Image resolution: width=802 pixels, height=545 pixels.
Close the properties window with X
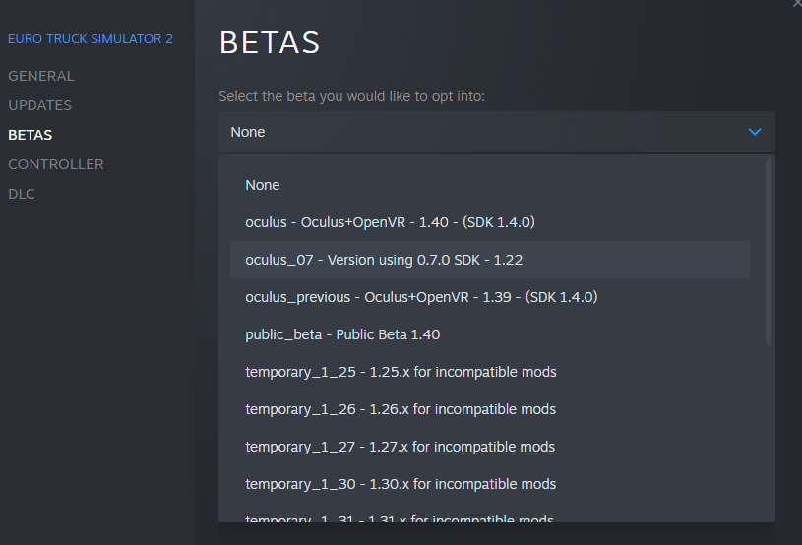[797, 3]
